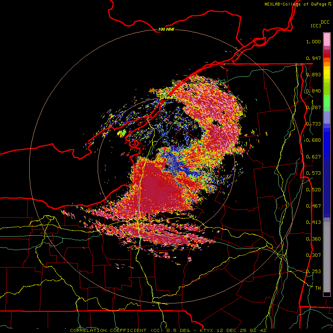
Task: Click the 0.253 legend value
Action: (x=313, y=272)
